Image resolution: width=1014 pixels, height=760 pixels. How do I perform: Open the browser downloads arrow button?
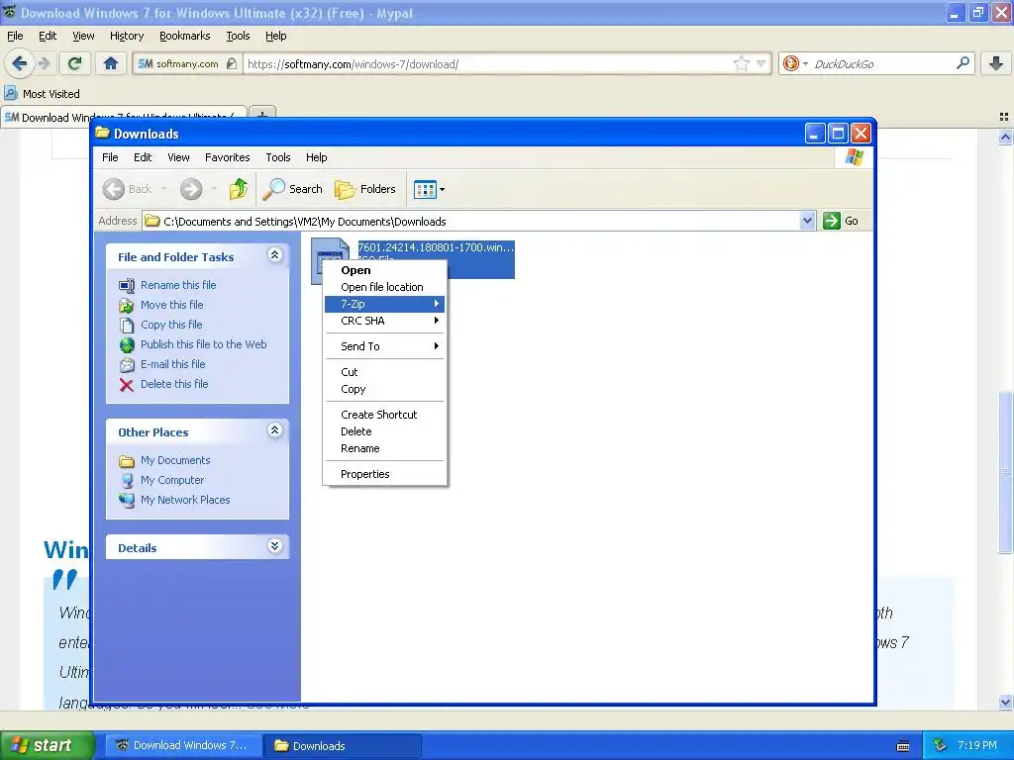pos(996,63)
